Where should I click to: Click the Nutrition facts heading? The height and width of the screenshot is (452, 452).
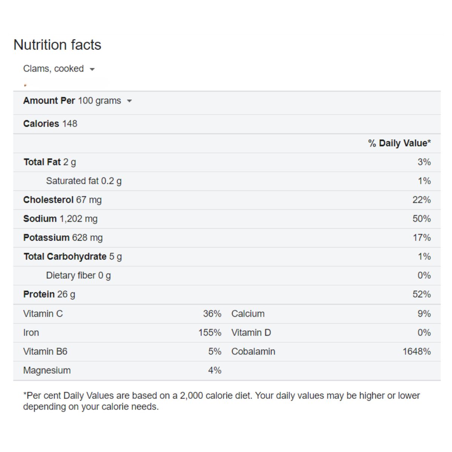57,45
